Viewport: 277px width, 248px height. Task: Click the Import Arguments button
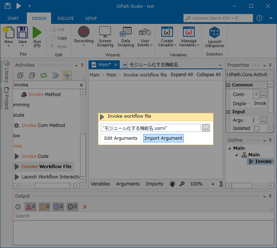pos(163,138)
